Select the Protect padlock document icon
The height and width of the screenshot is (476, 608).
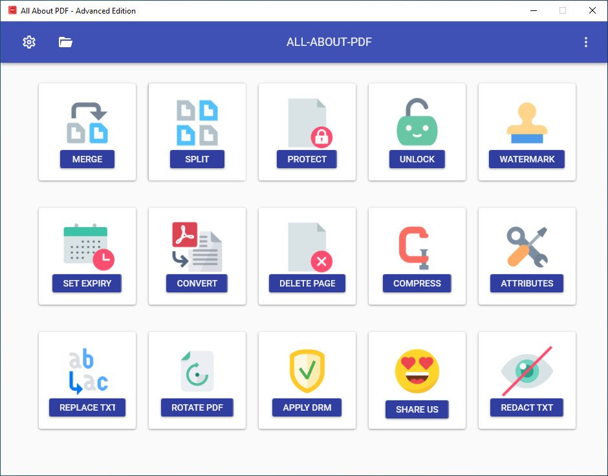click(x=310, y=124)
